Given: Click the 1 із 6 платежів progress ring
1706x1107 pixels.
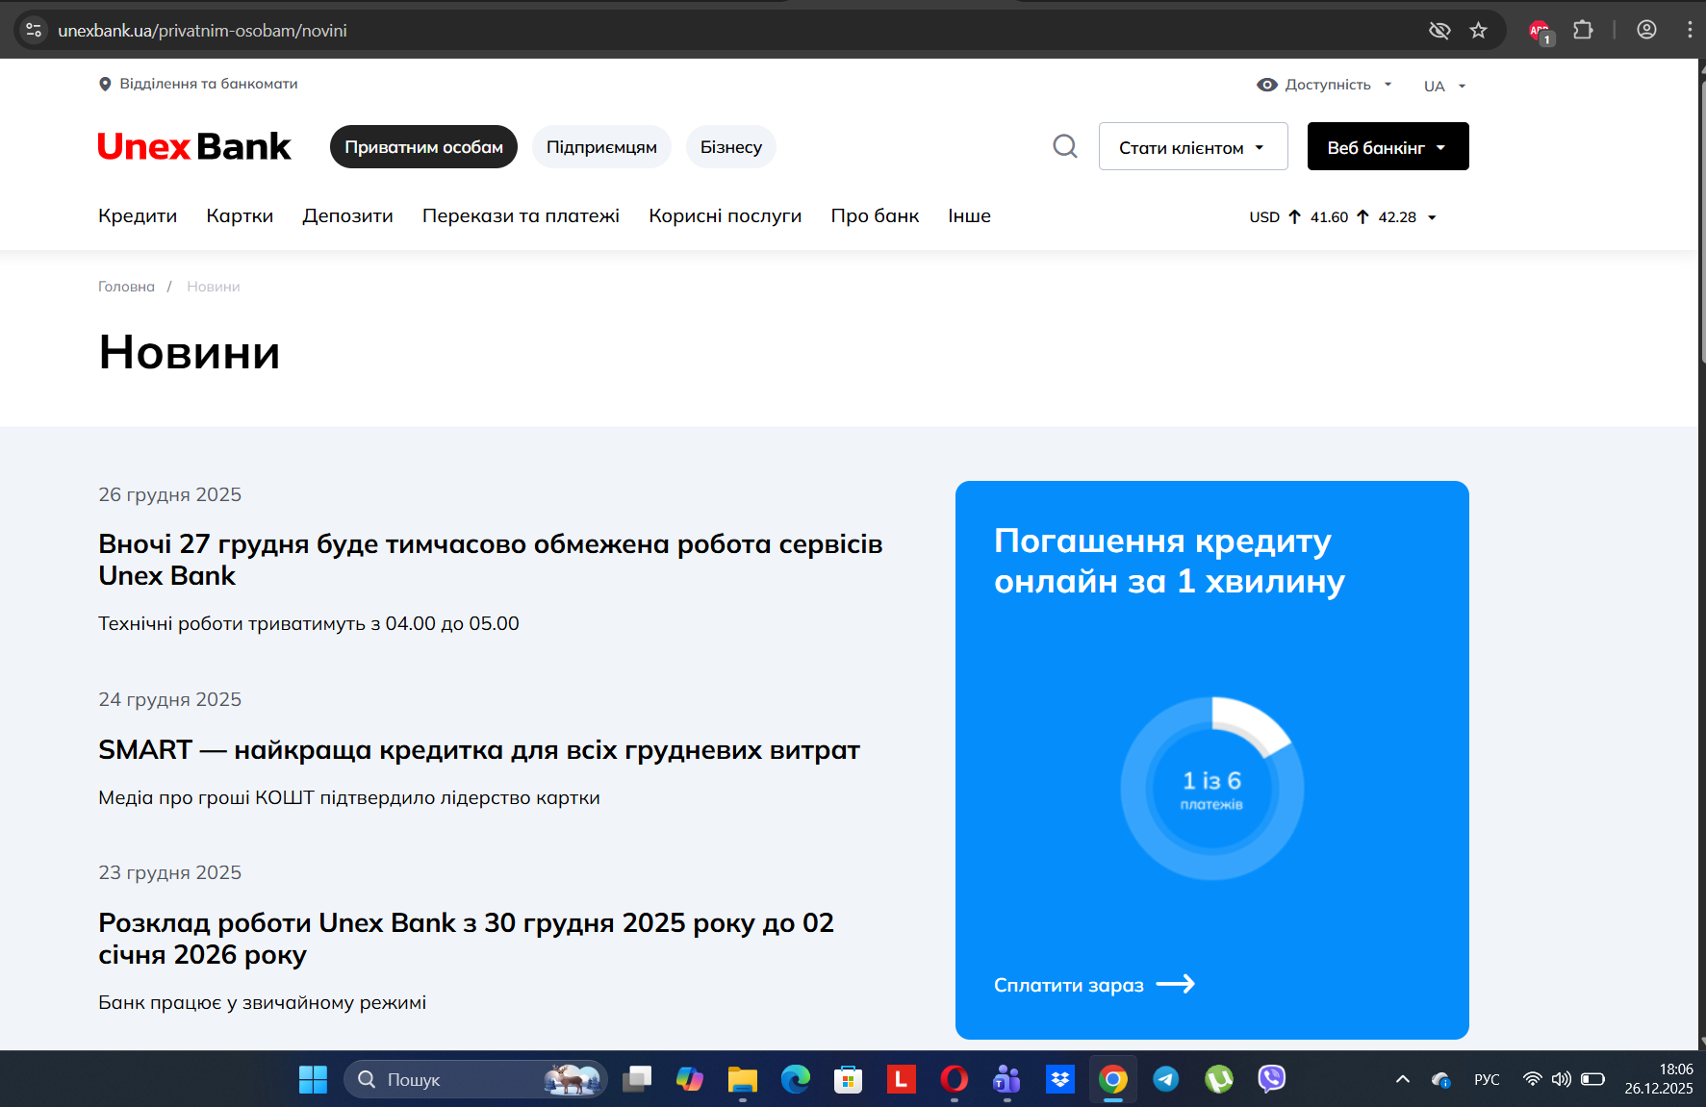Looking at the screenshot, I should click(x=1212, y=788).
